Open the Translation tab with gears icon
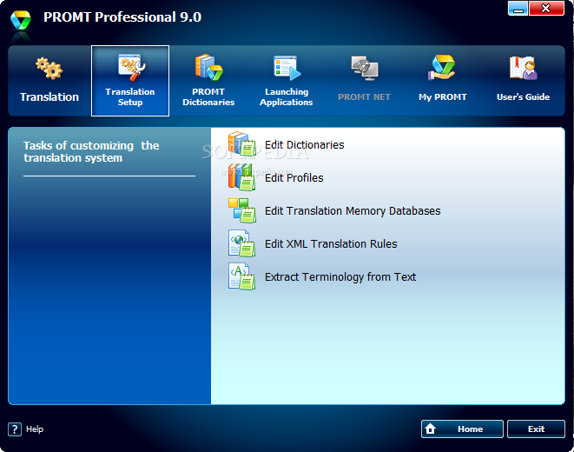Viewport: 574px width, 452px height. click(x=49, y=81)
